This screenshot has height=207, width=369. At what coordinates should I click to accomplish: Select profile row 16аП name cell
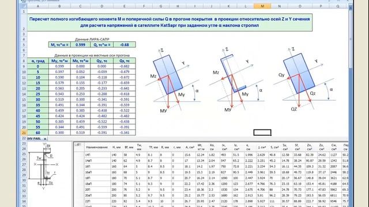tap(97, 172)
